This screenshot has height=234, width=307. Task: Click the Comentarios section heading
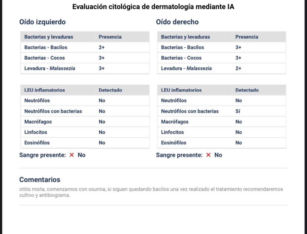40,180
